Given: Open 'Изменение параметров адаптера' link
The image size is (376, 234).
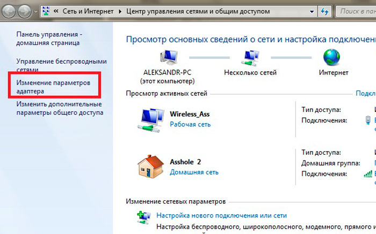Looking at the screenshot, I should coord(53,87).
